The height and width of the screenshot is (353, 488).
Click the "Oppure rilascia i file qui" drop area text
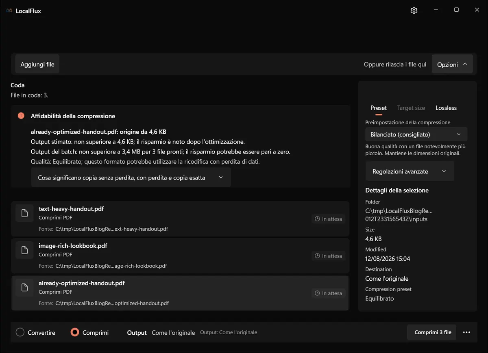[395, 65]
